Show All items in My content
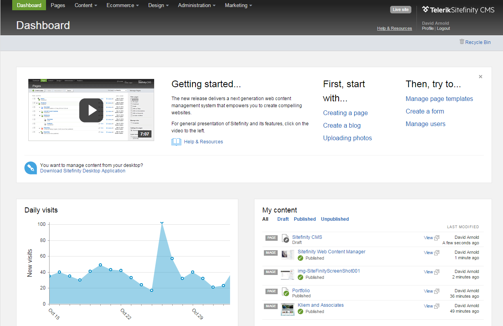The width and height of the screenshot is (503, 326). (265, 219)
